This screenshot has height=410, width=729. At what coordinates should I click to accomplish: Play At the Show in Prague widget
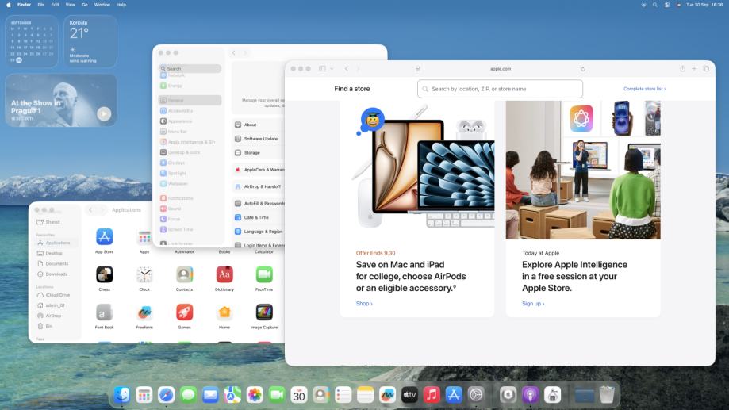coord(104,114)
